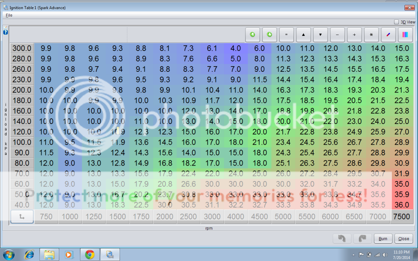The width and height of the screenshot is (418, 261).
Task: Click the green down-arrow toolbar icon
Action: point(269,35)
